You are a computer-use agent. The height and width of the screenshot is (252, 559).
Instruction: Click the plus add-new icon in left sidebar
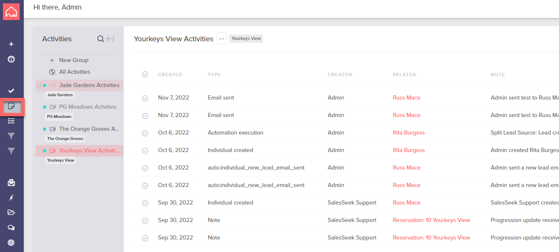pyautogui.click(x=11, y=44)
